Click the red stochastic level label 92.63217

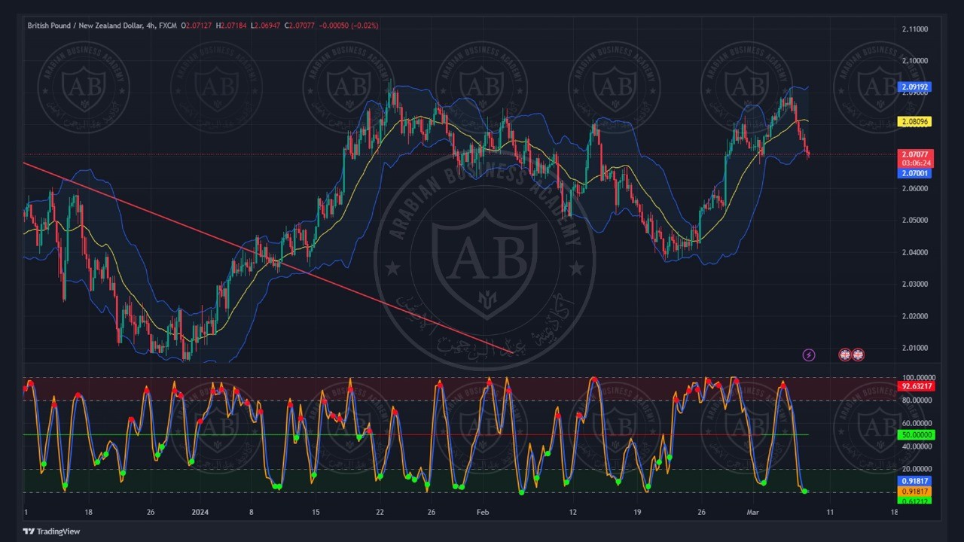click(x=916, y=387)
